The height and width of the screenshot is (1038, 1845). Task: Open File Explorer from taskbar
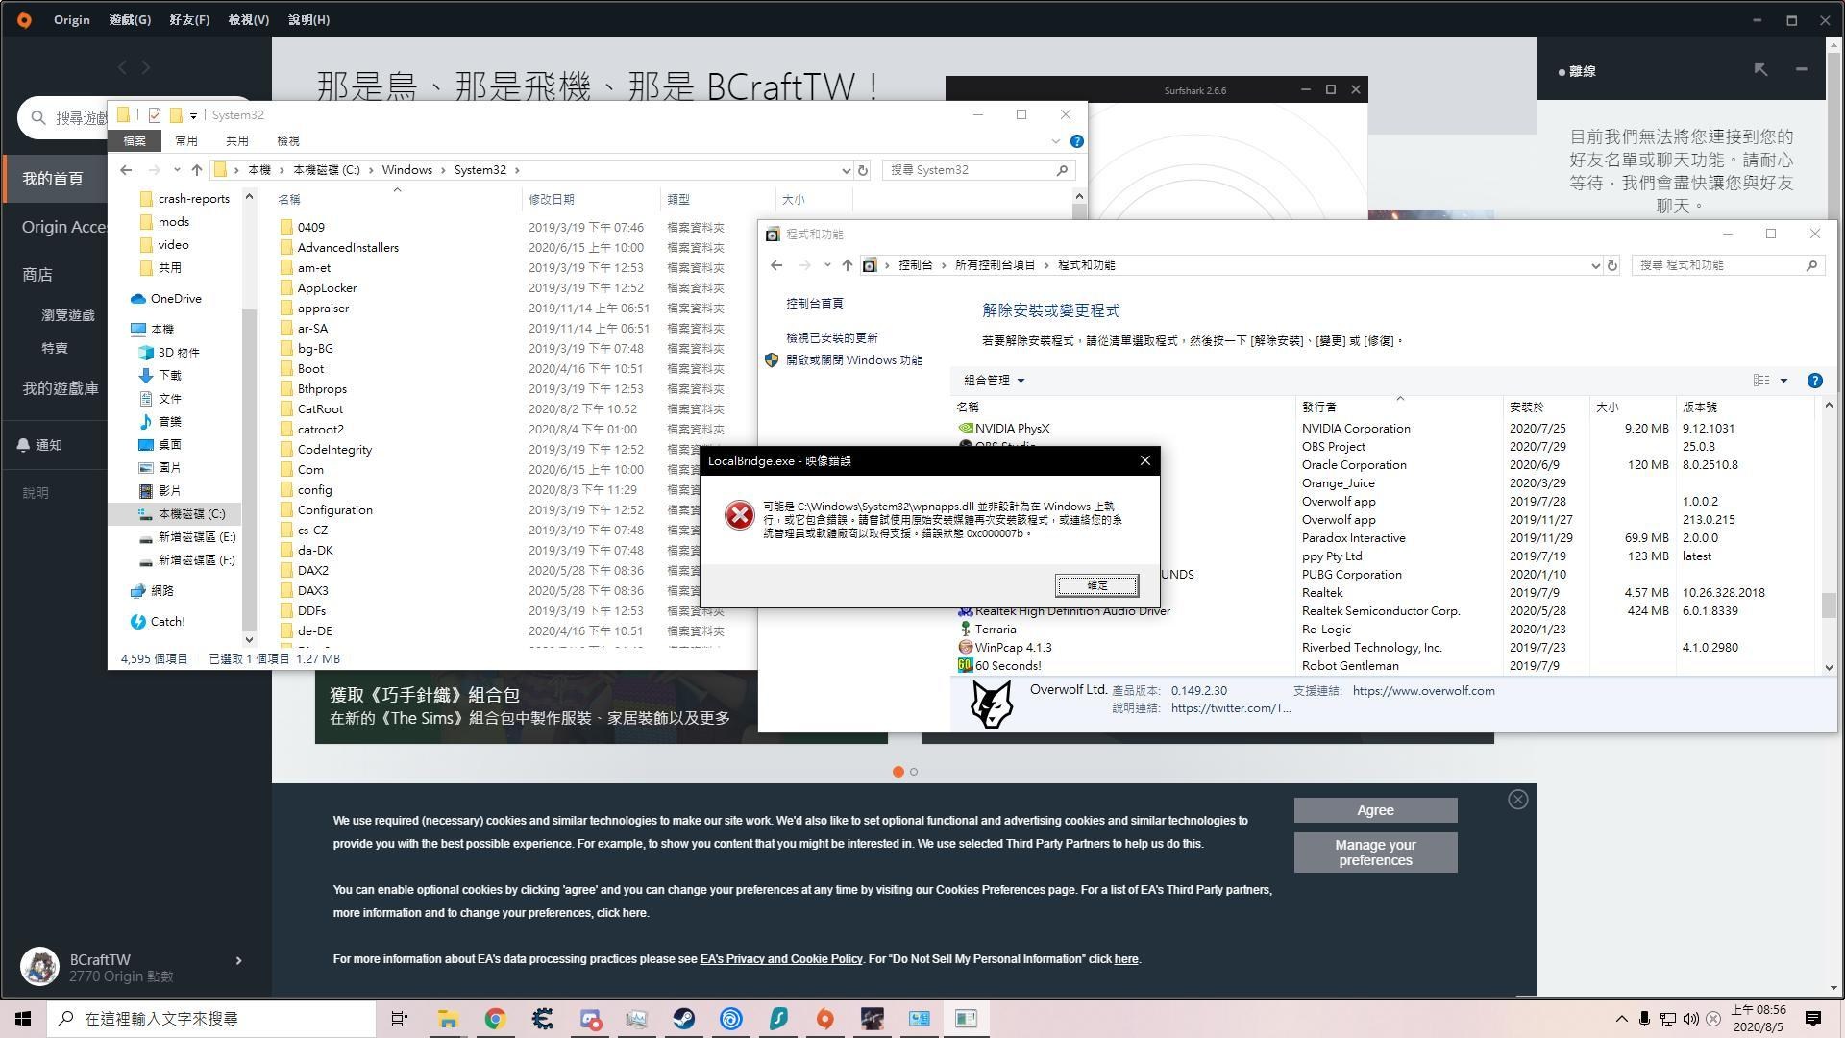pyautogui.click(x=448, y=1019)
